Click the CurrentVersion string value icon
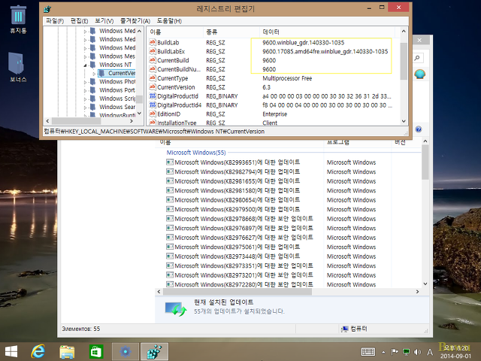The height and width of the screenshot is (361, 481). 153,87
